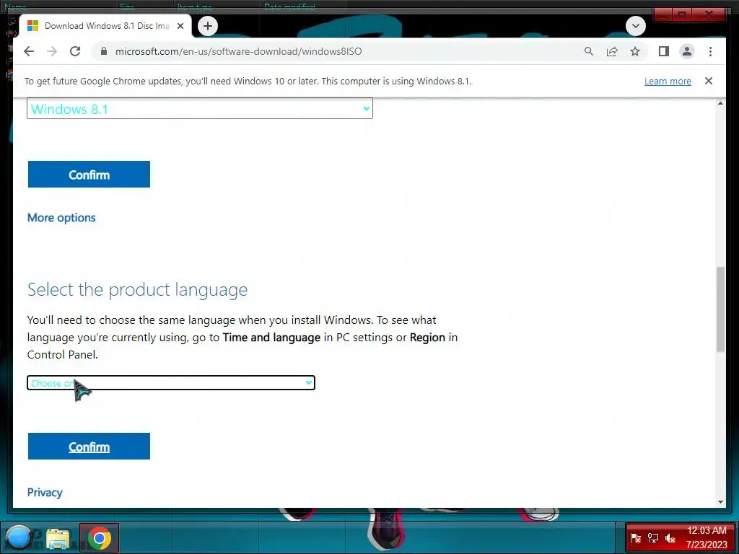
Task: Click the Microsoft logo favicon on the tab
Action: click(32, 26)
